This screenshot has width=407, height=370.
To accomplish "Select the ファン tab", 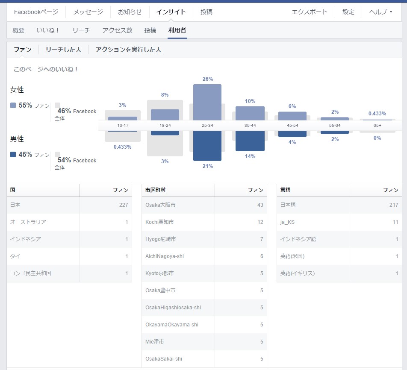I will [22, 50].
